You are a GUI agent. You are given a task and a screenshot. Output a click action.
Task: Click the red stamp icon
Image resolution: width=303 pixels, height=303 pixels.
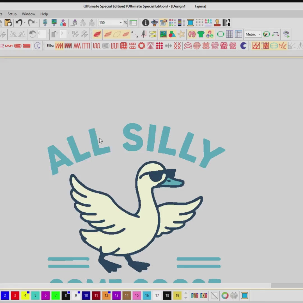click(217, 23)
